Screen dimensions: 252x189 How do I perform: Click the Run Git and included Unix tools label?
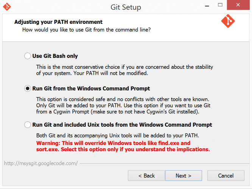[122, 125]
